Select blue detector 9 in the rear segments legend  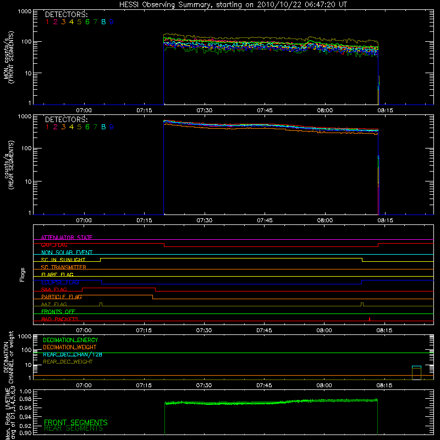pos(112,127)
